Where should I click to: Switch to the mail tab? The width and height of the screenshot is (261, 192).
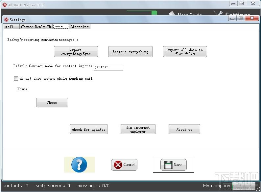(x=11, y=27)
